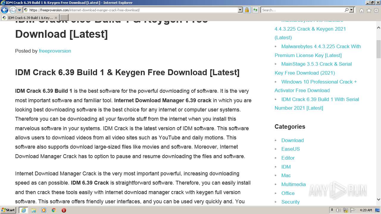Click the Search box in the toolbar
381x214 pixels.
(302, 10)
